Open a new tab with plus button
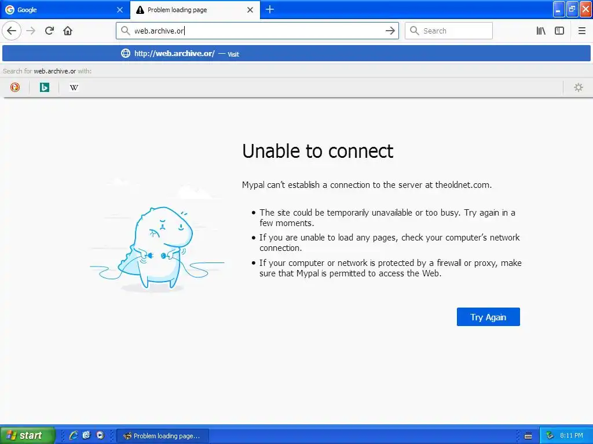 coord(270,9)
